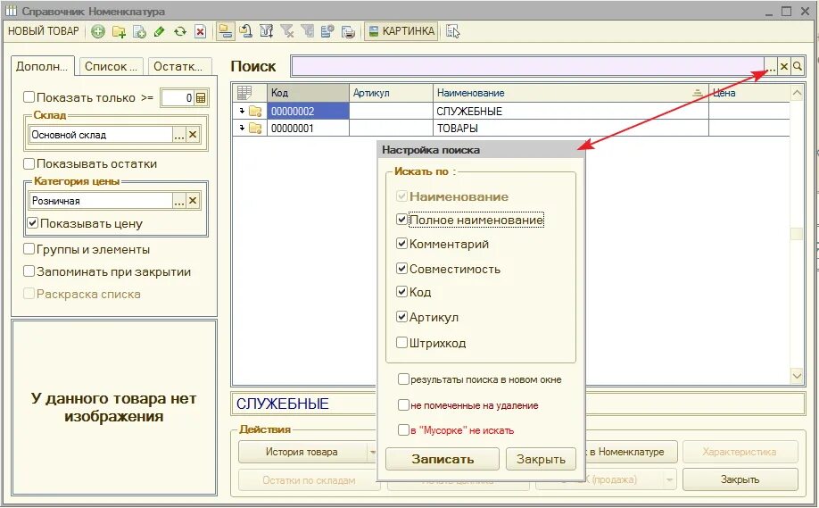This screenshot has height=508, width=819.
Task: Enable the Показать только >= checkbox
Action: click(29, 97)
